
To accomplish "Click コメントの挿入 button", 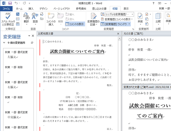I will (x=51, y=19).
